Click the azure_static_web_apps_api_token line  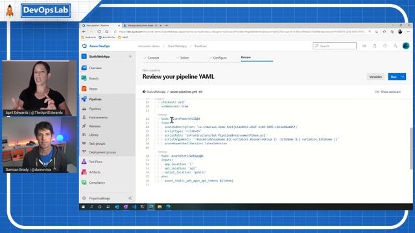pyautogui.click(x=199, y=181)
